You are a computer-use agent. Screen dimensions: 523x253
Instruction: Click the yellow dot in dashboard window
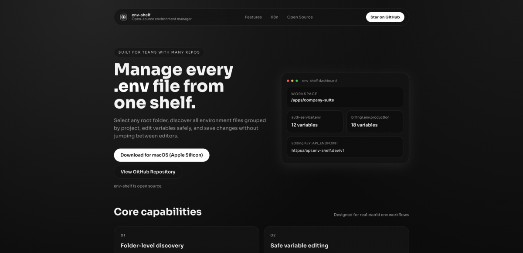pos(292,81)
